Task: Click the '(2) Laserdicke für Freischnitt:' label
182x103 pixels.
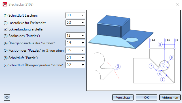Action: (25, 23)
